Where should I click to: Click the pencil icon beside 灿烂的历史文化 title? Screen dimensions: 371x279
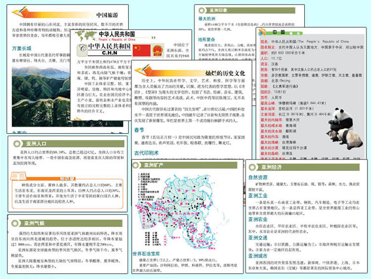[x=143, y=70]
